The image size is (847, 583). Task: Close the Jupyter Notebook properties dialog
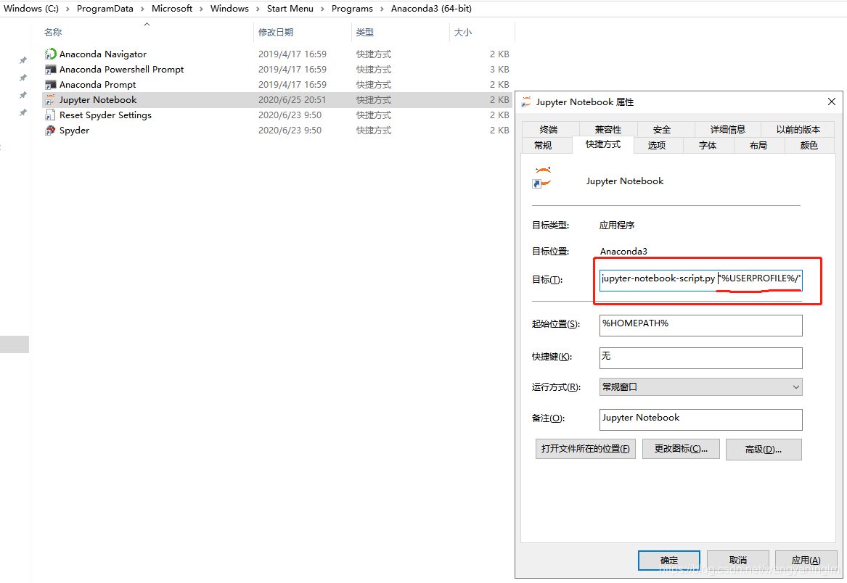[x=831, y=102]
